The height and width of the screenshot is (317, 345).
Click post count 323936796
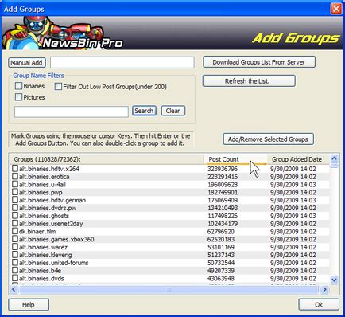[x=223, y=169]
